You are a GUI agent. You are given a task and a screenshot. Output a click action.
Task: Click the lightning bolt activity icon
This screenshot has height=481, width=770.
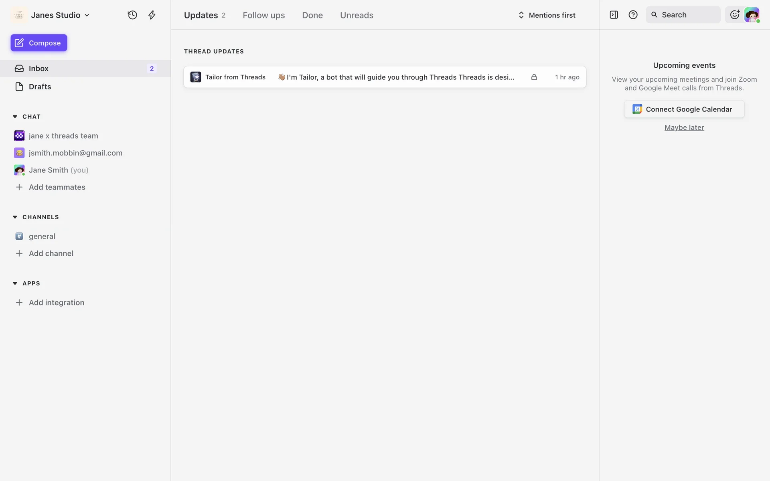(152, 15)
